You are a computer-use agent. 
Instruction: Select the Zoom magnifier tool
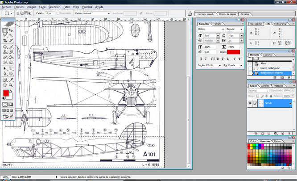[11, 84]
